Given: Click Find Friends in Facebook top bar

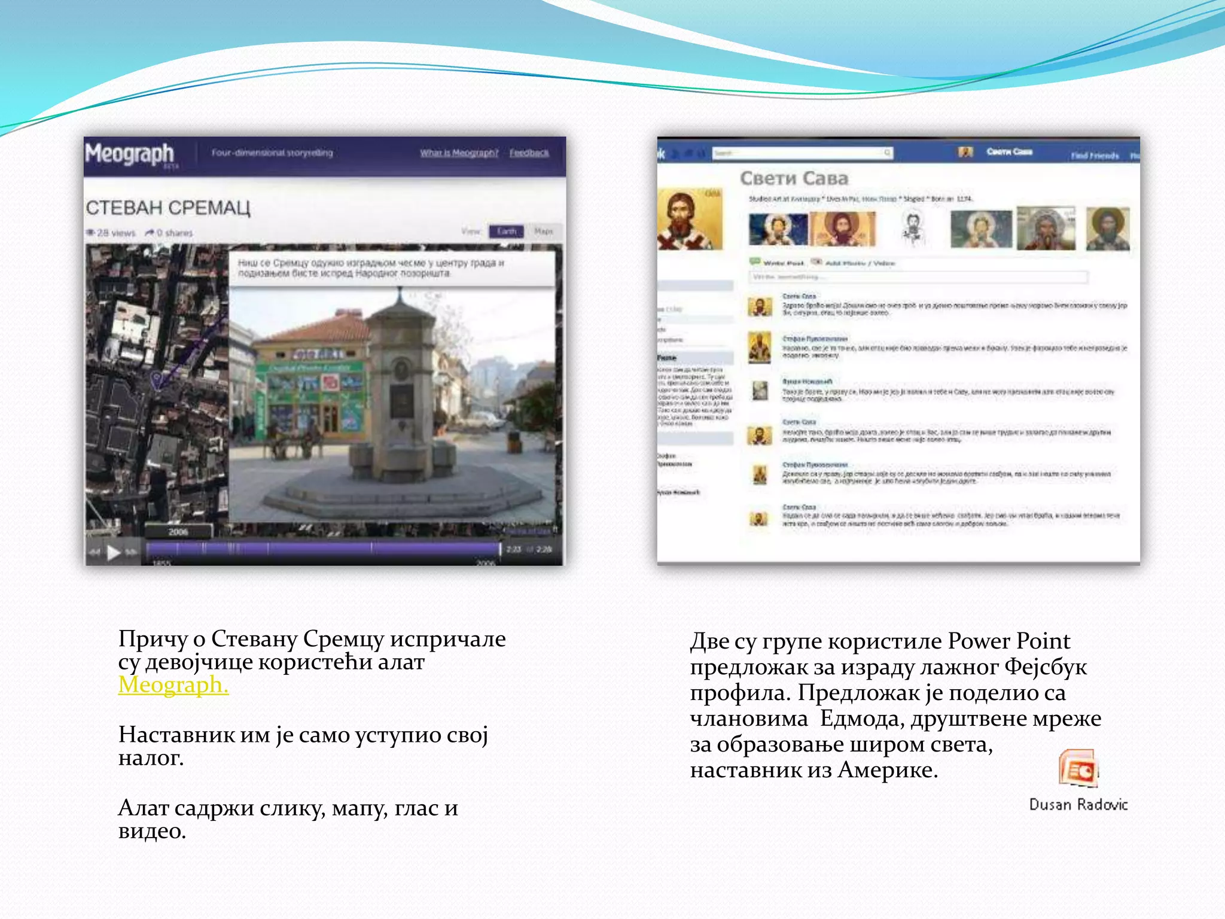Looking at the screenshot, I should pyautogui.click(x=1095, y=156).
